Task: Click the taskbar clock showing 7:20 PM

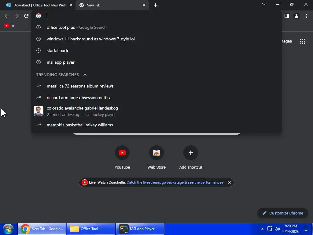Action: [291, 229]
